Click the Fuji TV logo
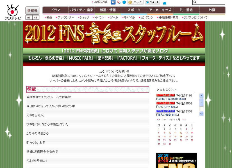Screen dimensions: 232x168 [x=13, y=12]
